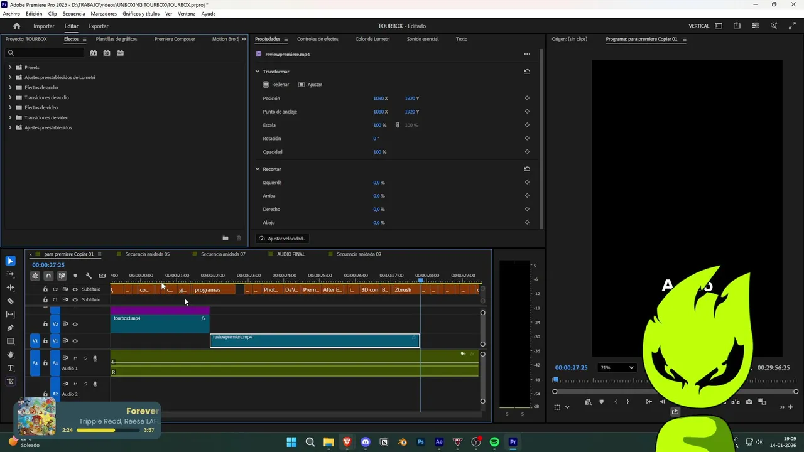Select the Ripple Edit tool
The image size is (804, 452).
click(11, 288)
